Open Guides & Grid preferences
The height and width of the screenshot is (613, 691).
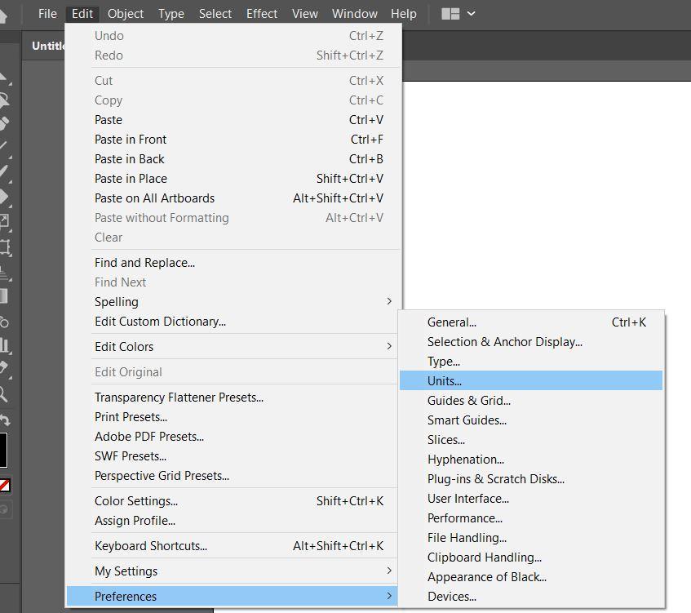pyautogui.click(x=468, y=401)
